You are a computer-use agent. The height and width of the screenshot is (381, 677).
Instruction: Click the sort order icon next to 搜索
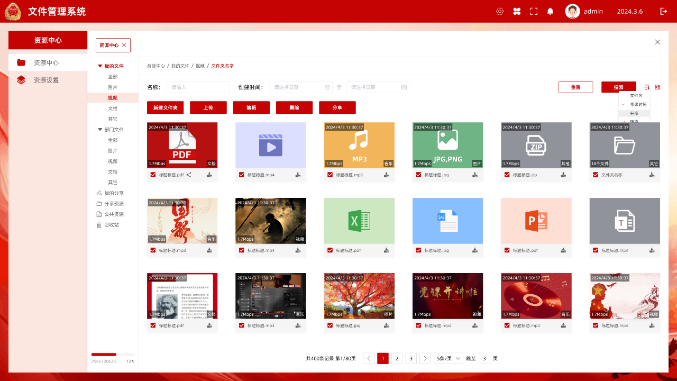647,87
